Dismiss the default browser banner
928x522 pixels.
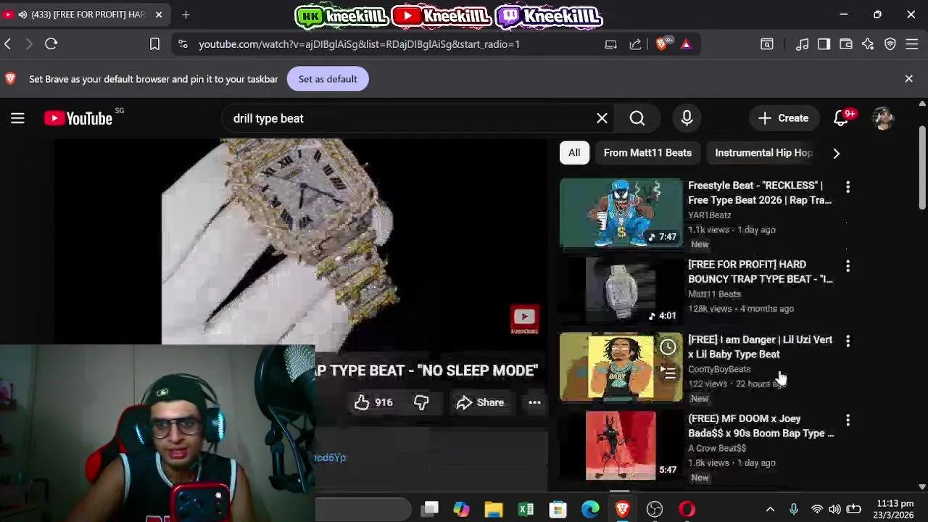pyautogui.click(x=908, y=78)
